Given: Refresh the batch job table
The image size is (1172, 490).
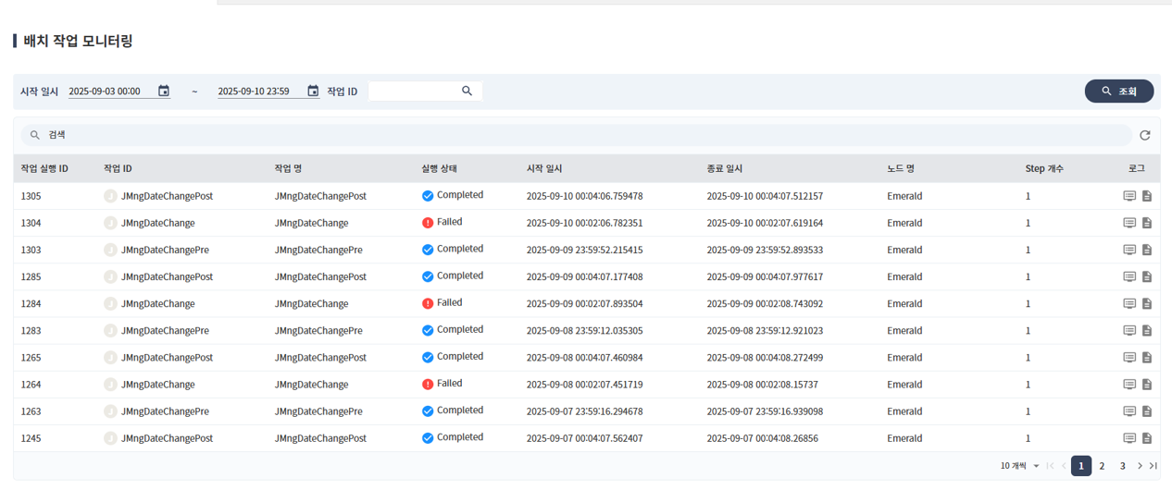Looking at the screenshot, I should [x=1144, y=135].
